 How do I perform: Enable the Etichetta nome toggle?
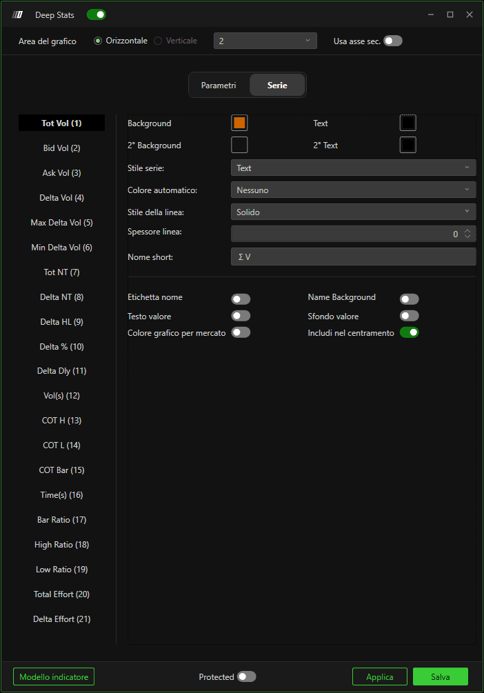coord(241,299)
